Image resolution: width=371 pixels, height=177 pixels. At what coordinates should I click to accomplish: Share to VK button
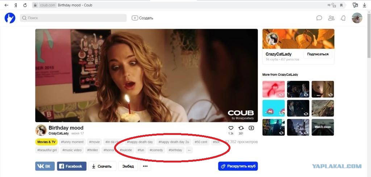point(45,166)
